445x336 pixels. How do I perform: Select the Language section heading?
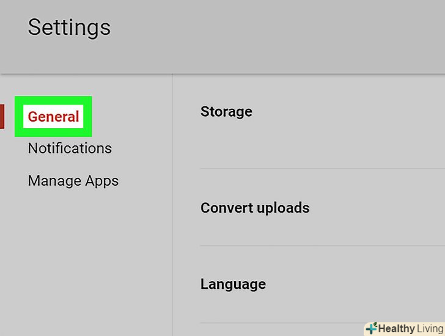pos(233,284)
